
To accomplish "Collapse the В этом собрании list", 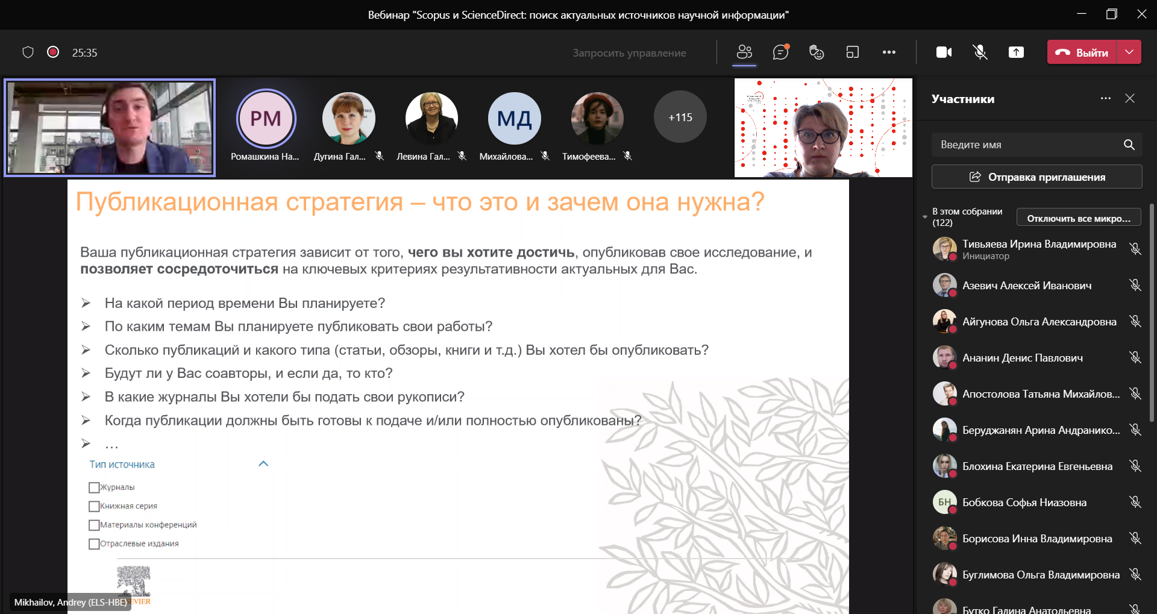I will [x=925, y=217].
